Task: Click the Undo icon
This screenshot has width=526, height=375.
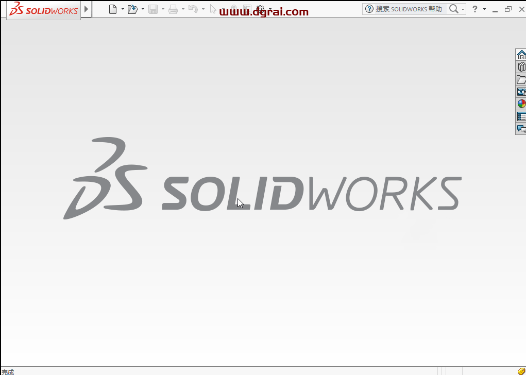Action: 193,9
